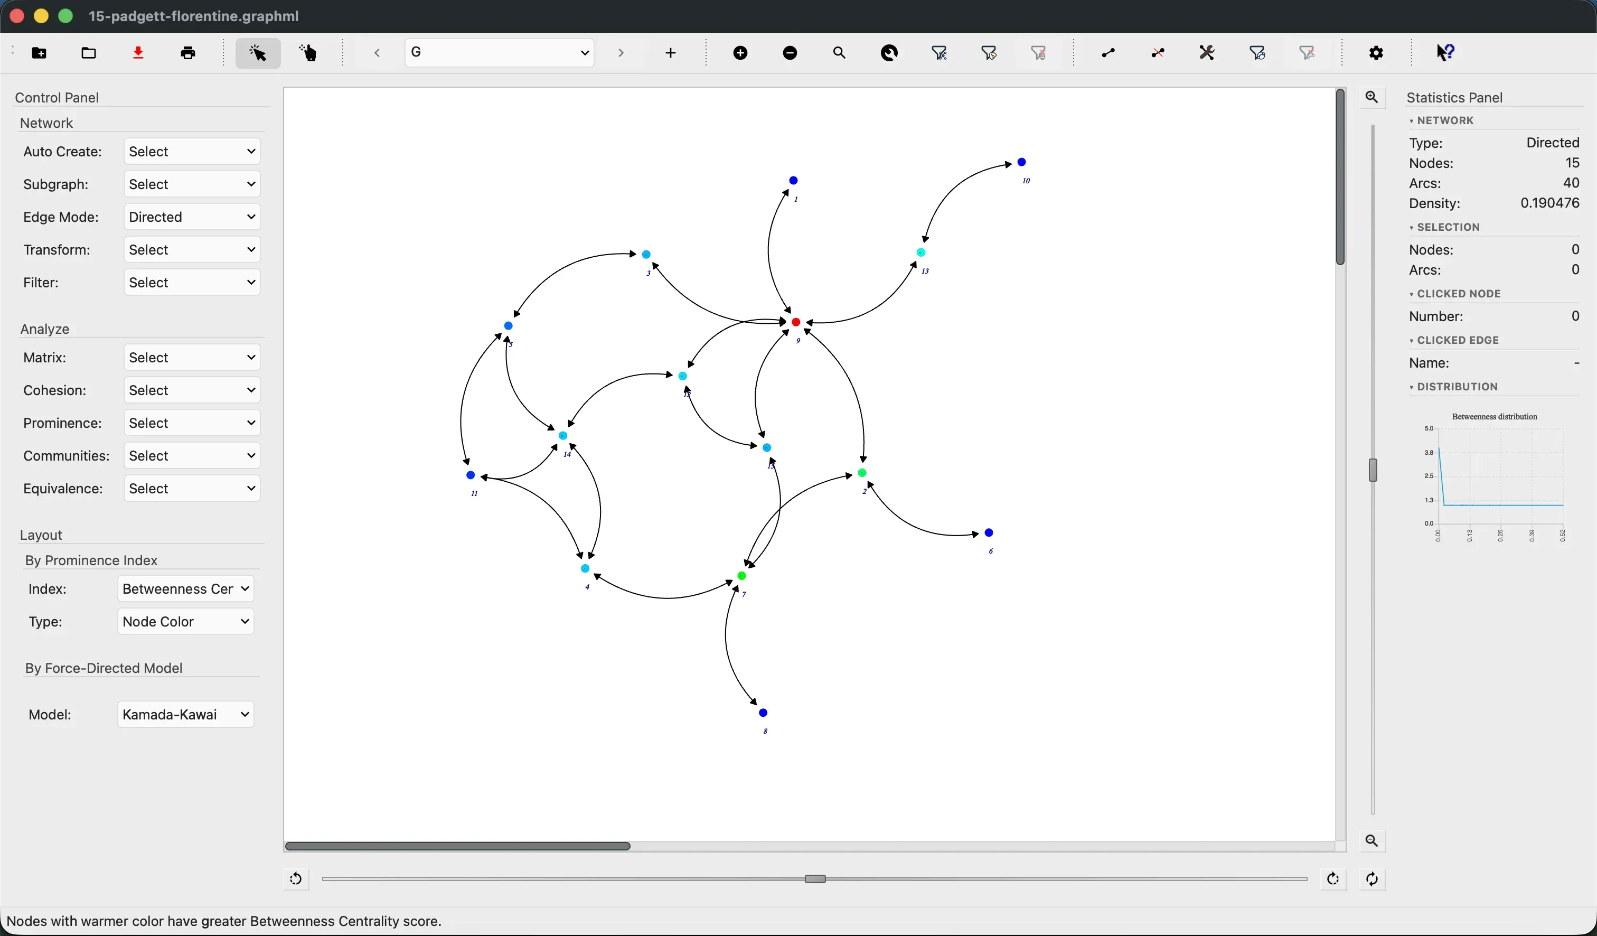Print the network with printer icon
This screenshot has width=1597, height=936.
point(188,53)
